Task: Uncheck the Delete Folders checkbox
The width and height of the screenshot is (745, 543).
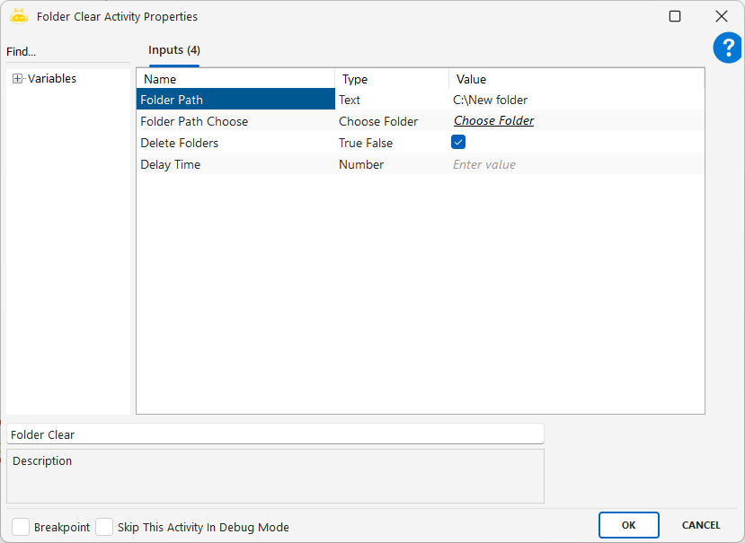Action: tap(458, 142)
